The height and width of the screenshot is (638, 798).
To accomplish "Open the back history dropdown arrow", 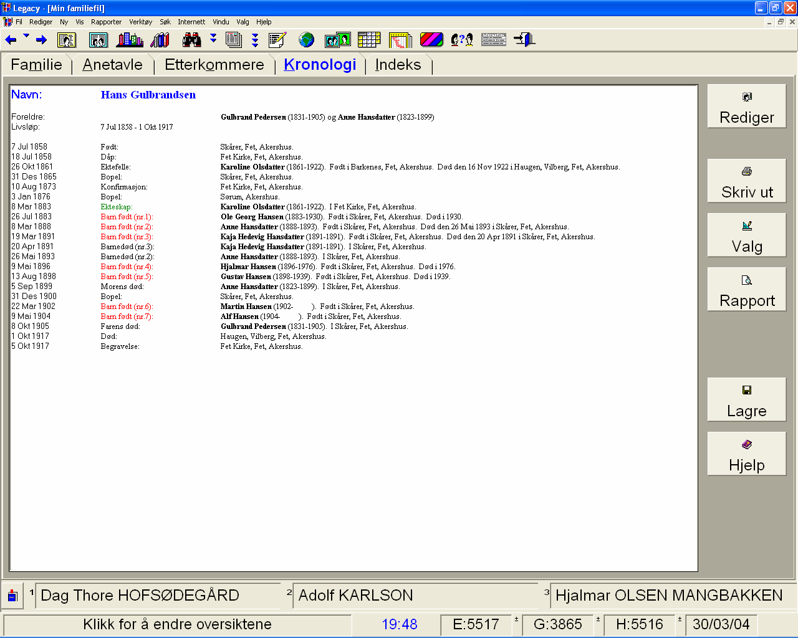I will coord(26,36).
